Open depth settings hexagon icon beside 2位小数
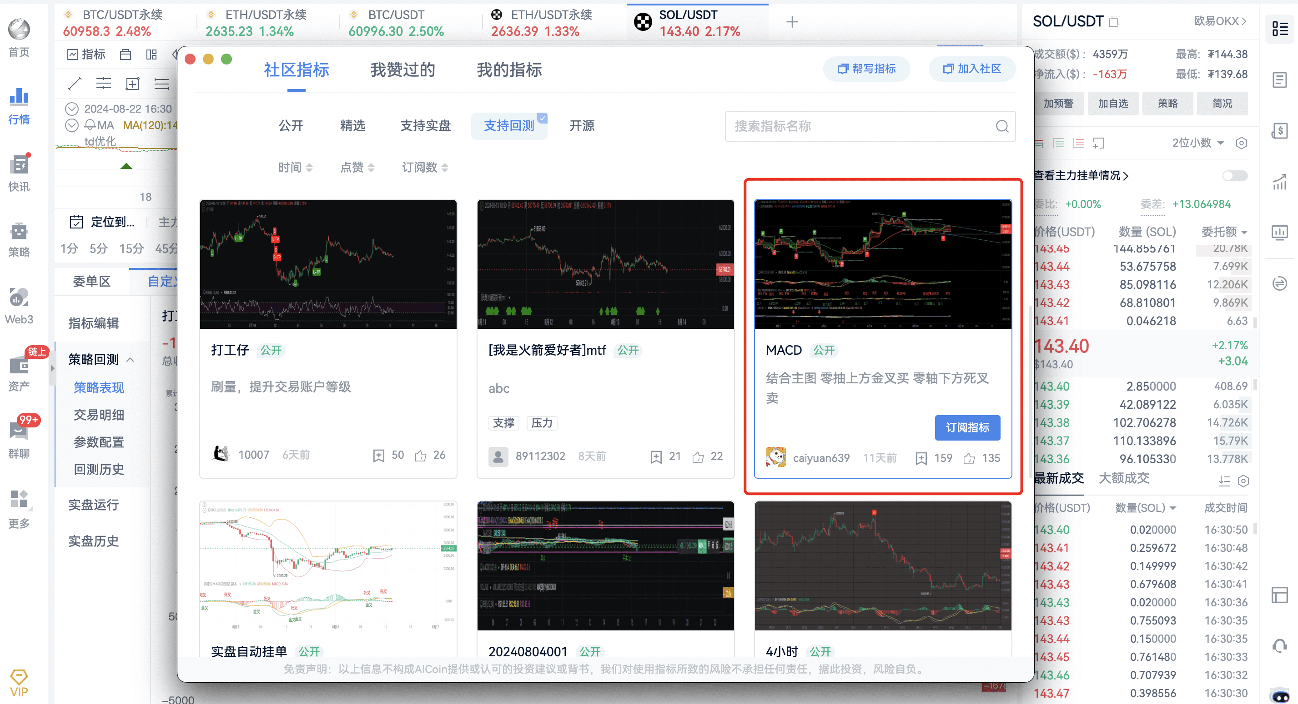Screen dimensions: 1298x704 (1241, 143)
